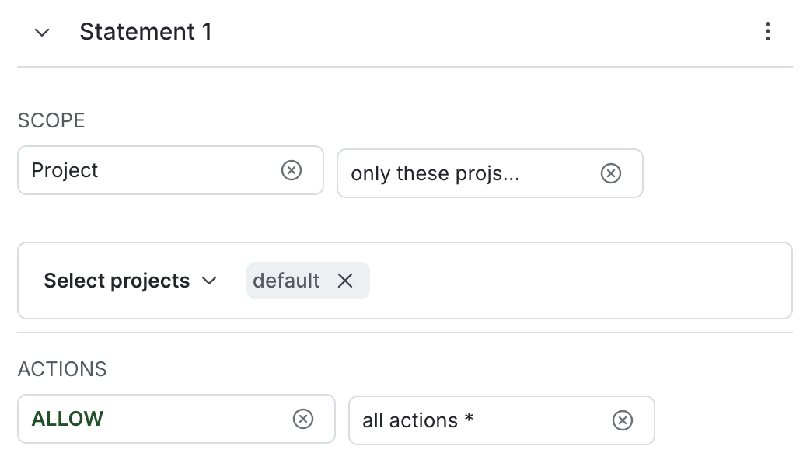This screenshot has height=474, width=810.
Task: Click the ACTIONS section label
Action: point(62,369)
